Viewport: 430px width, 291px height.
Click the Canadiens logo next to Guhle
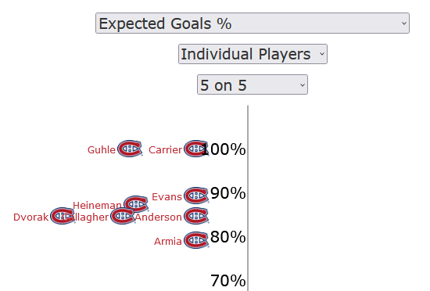point(130,149)
